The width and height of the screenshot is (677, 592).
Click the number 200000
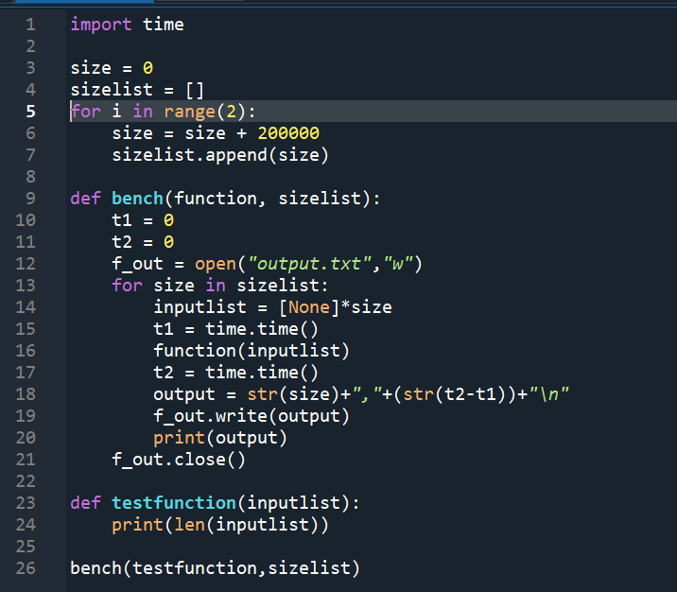coord(288,133)
